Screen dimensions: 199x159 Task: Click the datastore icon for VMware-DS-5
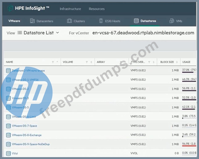tap(8, 107)
